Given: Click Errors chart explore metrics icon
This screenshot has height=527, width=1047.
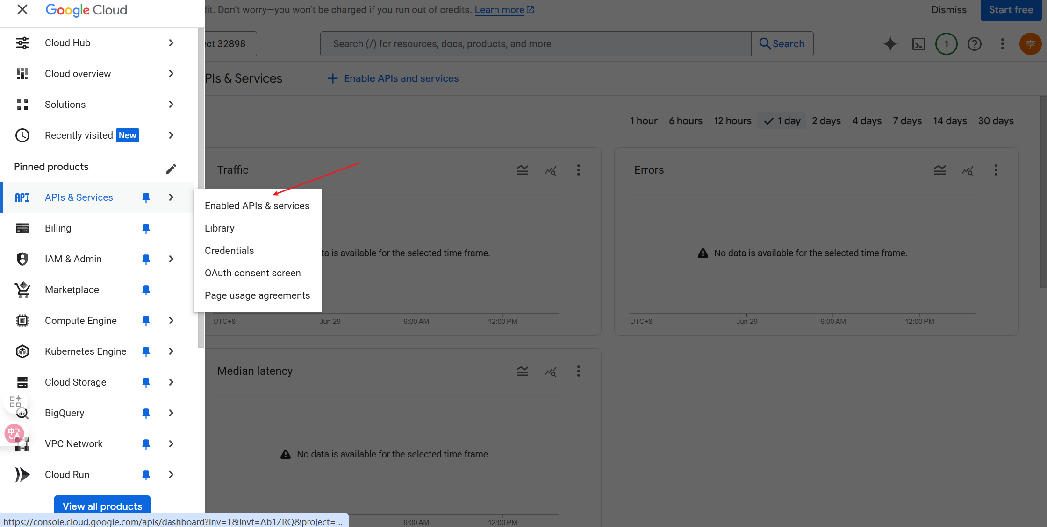Looking at the screenshot, I should coord(968,170).
